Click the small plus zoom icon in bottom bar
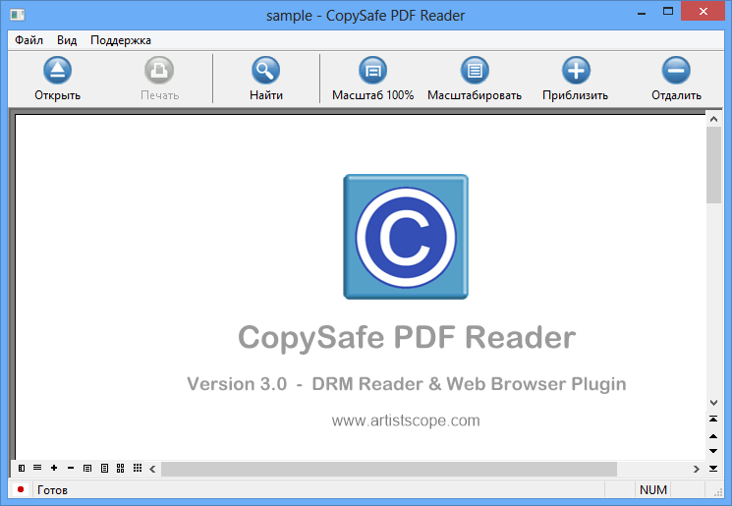The image size is (732, 506). coord(54,468)
